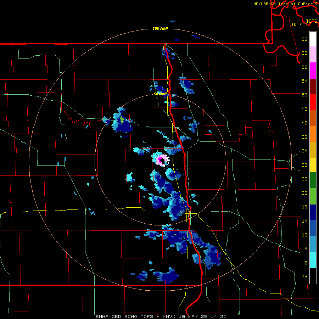Click the 50 NMI range ring label
Viewport: 319px width, 319px height.
(160, 94)
